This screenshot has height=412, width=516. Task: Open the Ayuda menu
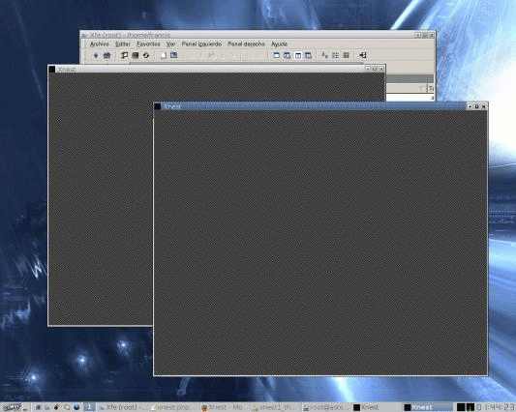tap(279, 44)
